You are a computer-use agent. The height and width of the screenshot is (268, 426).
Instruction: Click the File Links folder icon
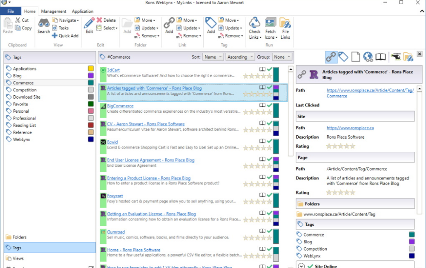285,23
